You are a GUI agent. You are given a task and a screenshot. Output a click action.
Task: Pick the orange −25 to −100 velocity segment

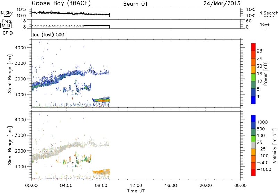[x=253, y=152]
